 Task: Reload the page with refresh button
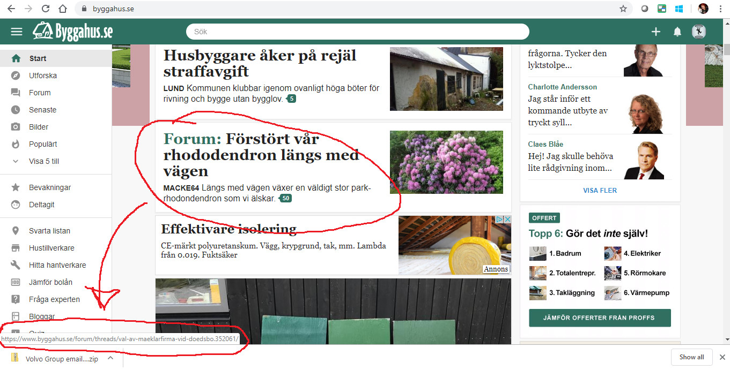pyautogui.click(x=46, y=9)
